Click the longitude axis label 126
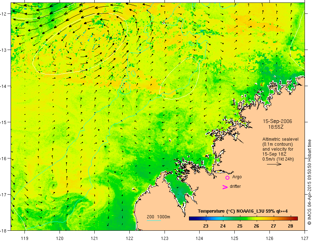Viewport: 312px width, 241px height. (x=269, y=238)
